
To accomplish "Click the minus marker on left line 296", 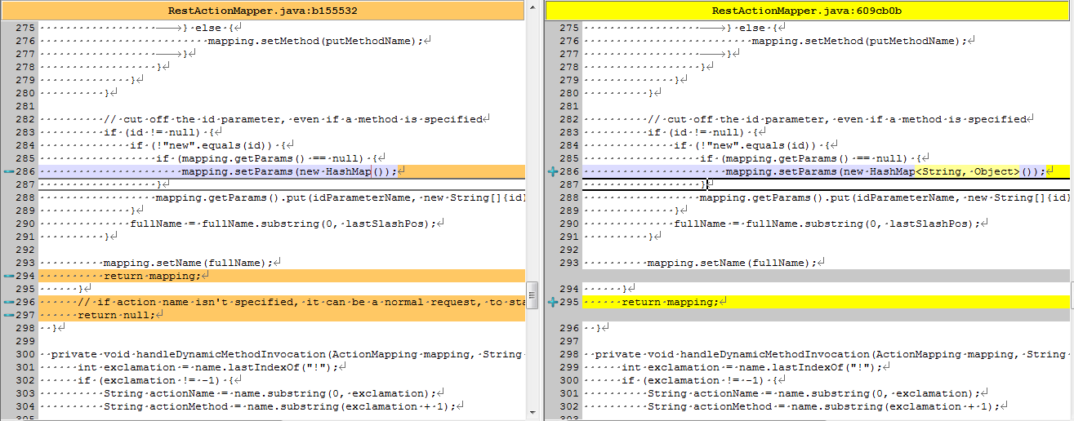I will (8, 302).
